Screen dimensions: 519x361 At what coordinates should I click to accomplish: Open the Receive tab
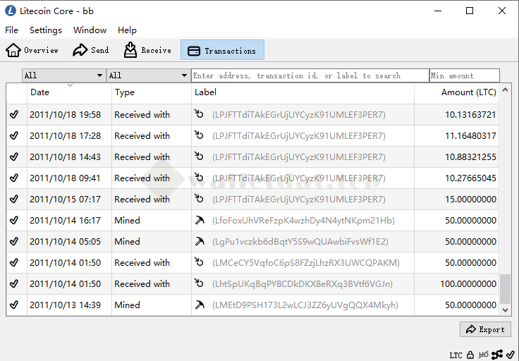point(147,50)
